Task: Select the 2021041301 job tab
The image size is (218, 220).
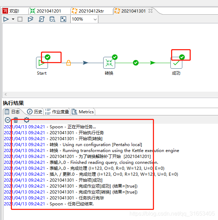Action: (133, 11)
